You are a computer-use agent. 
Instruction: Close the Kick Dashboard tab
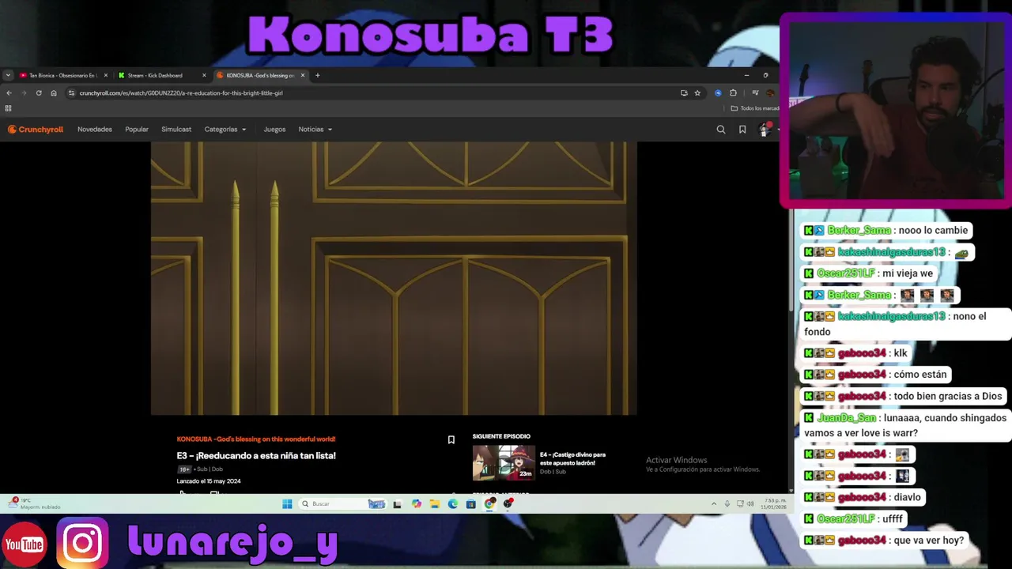[204, 75]
